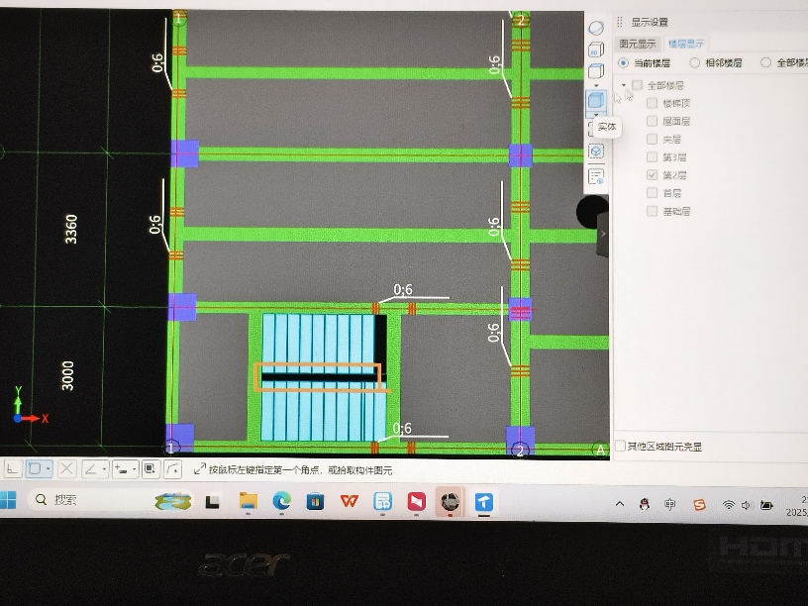This screenshot has width=808, height=606.
Task: Open the angle tool dropdown arrow
Action: (104, 469)
